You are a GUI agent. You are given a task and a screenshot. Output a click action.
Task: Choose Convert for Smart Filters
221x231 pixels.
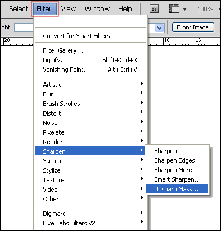[x=76, y=36]
